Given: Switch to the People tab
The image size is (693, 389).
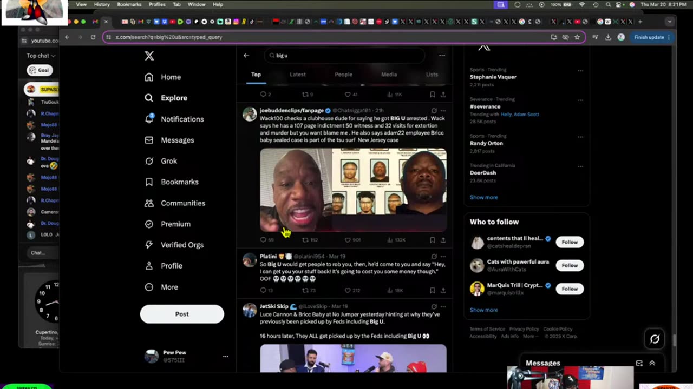Looking at the screenshot, I should tap(343, 75).
